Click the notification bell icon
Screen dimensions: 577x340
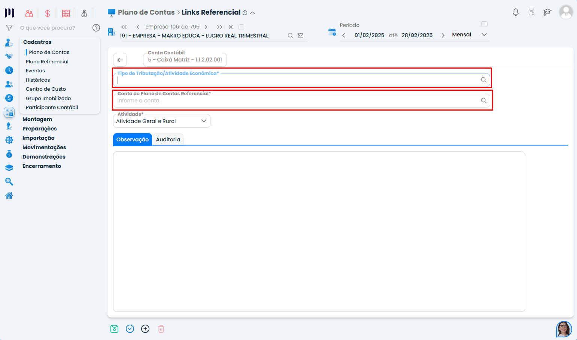click(516, 12)
